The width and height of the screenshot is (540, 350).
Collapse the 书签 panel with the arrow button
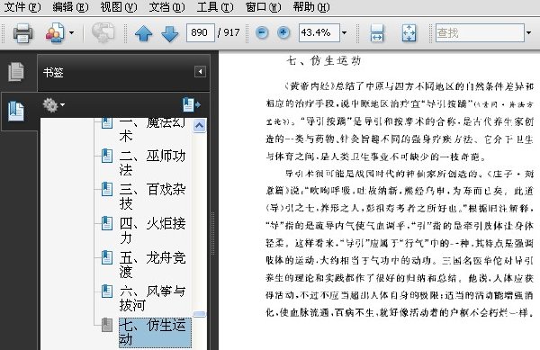click(200, 72)
